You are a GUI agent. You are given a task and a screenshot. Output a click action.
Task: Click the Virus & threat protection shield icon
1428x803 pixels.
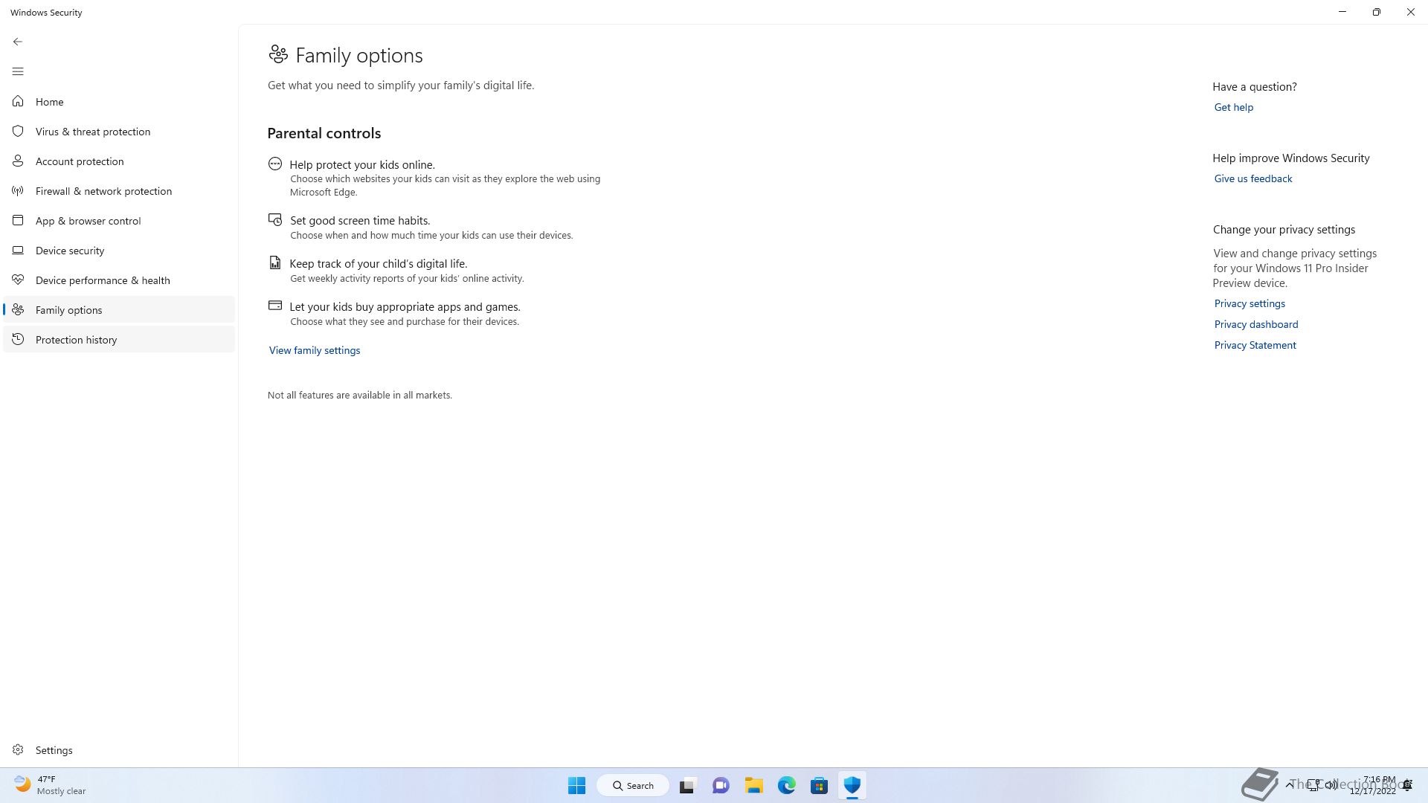[18, 131]
